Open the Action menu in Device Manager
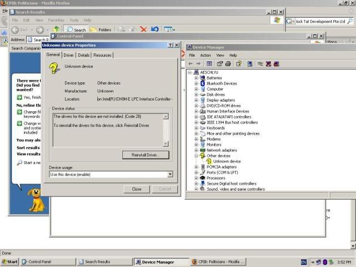The image size is (356, 267). click(205, 55)
